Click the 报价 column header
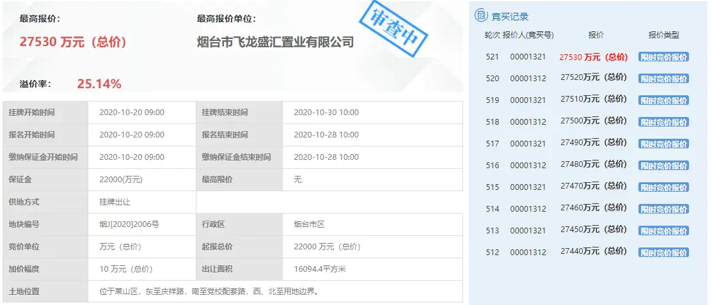Image resolution: width=712 pixels, height=305 pixels. click(x=596, y=35)
